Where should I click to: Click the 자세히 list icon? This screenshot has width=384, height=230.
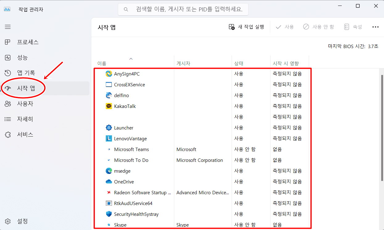click(8, 119)
